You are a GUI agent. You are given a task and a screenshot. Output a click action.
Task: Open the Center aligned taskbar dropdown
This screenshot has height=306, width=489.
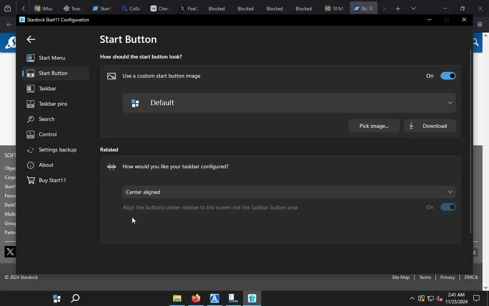[289, 192]
